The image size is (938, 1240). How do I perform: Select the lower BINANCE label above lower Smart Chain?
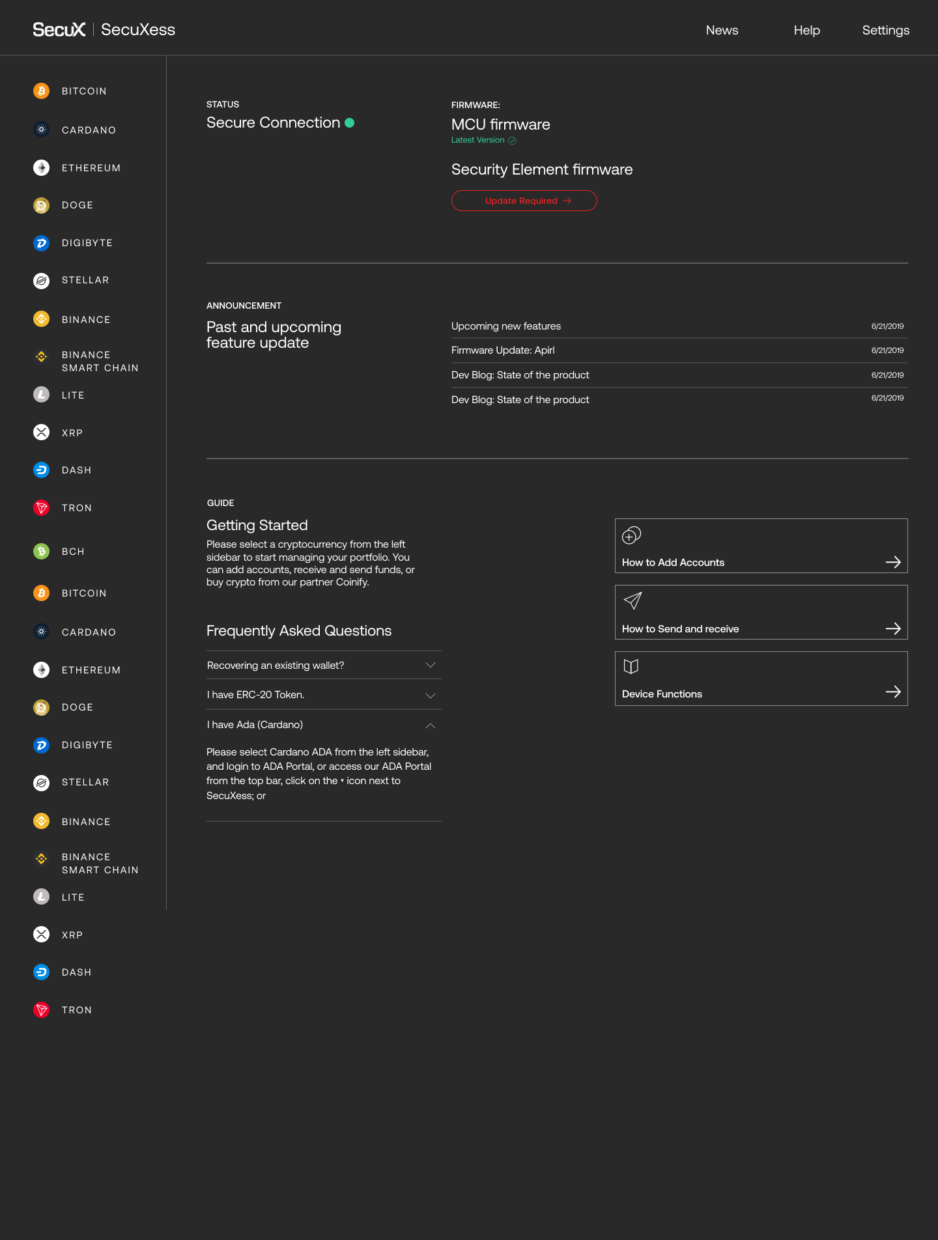86,822
